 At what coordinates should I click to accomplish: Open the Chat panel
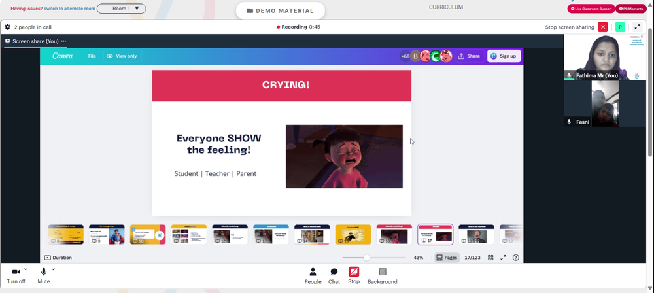(x=334, y=276)
